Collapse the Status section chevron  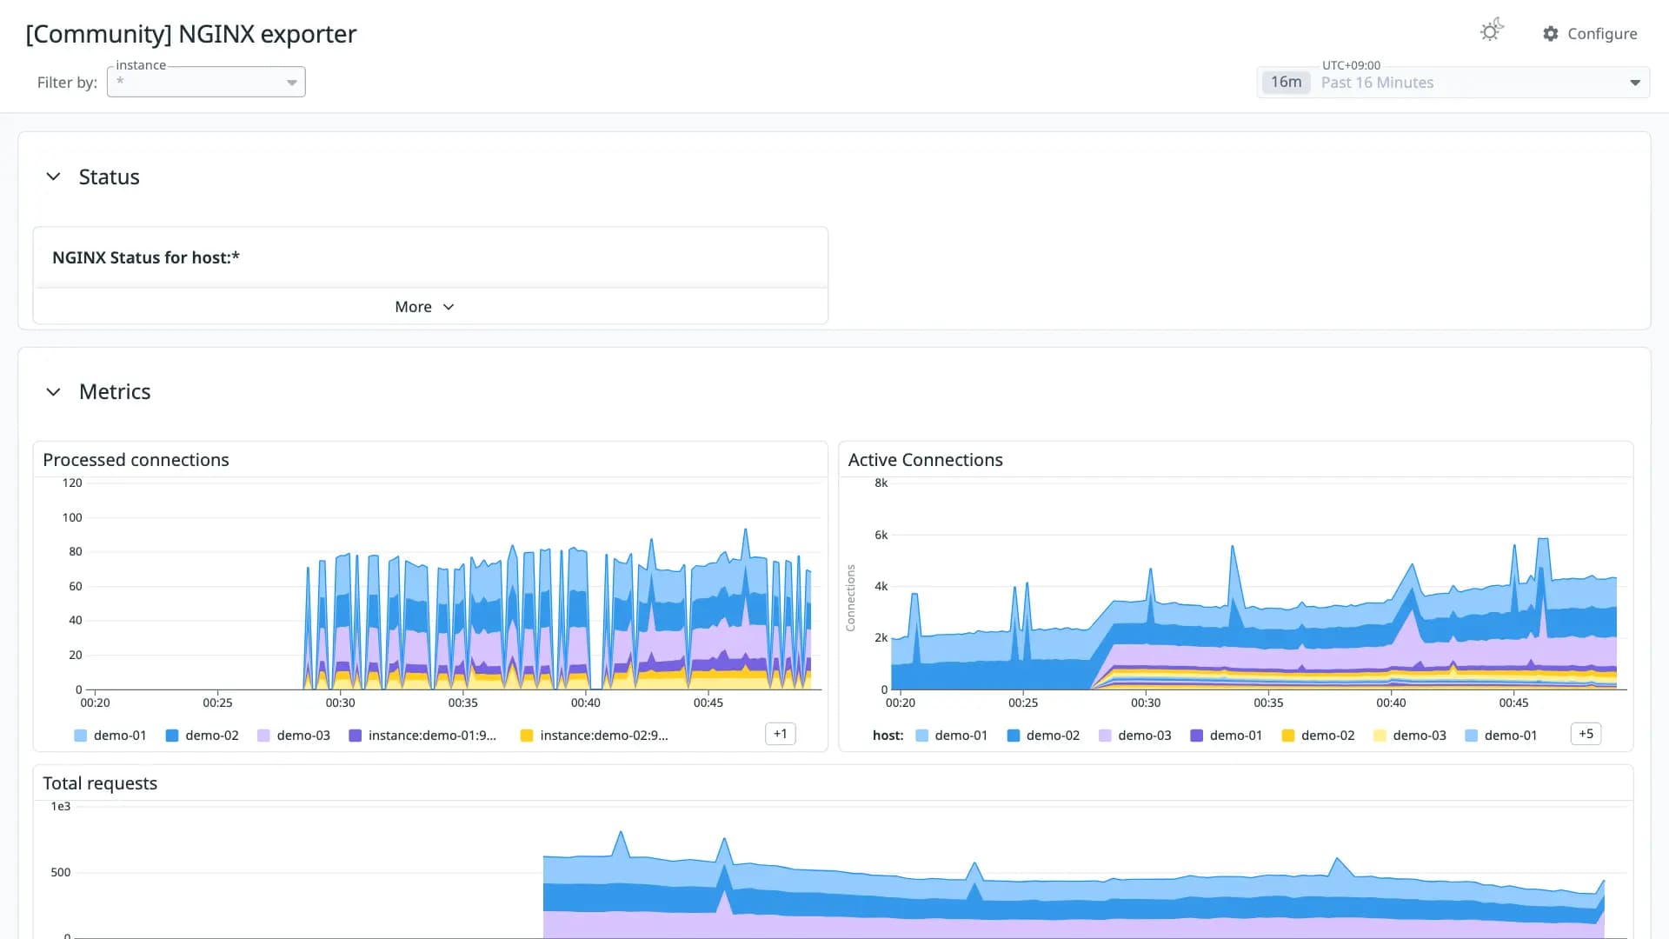tap(53, 176)
